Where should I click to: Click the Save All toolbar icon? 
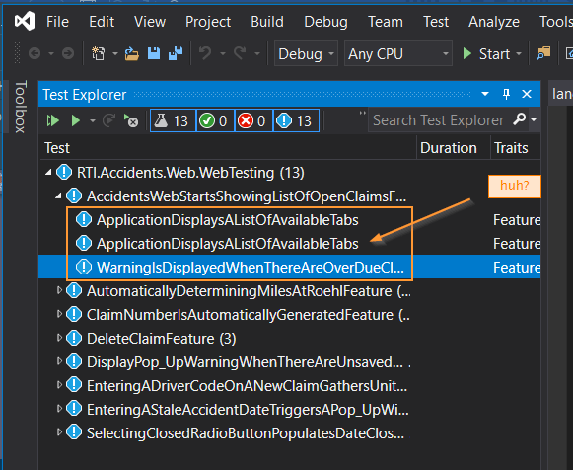click(176, 53)
